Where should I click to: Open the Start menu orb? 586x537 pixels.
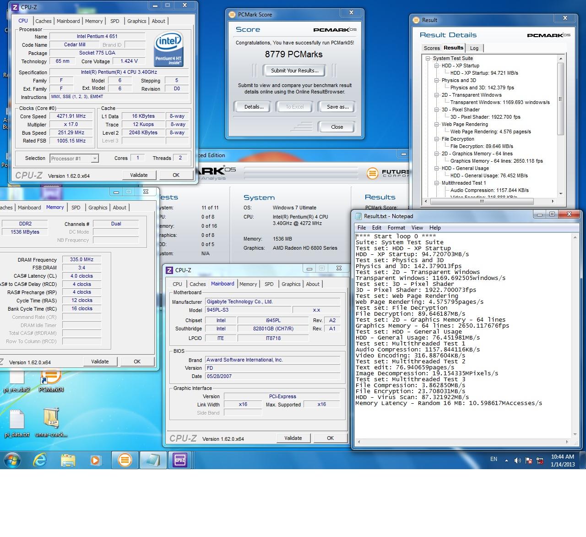click(12, 460)
